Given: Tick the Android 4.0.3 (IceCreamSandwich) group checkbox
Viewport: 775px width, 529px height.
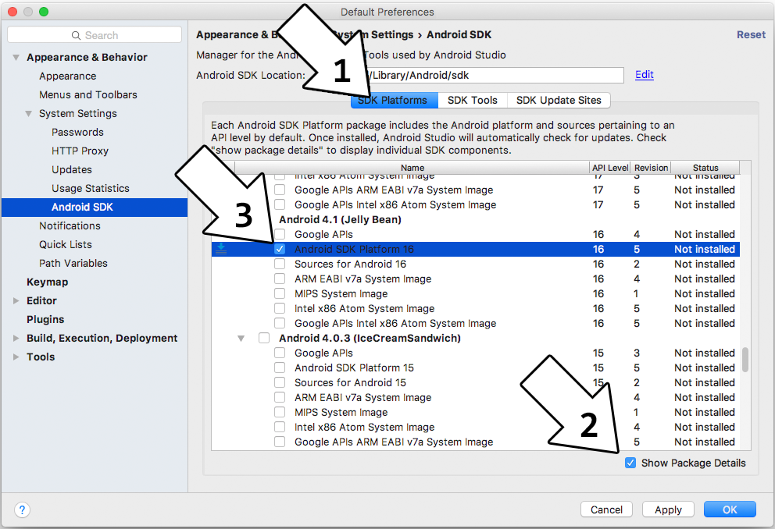Looking at the screenshot, I should 264,338.
